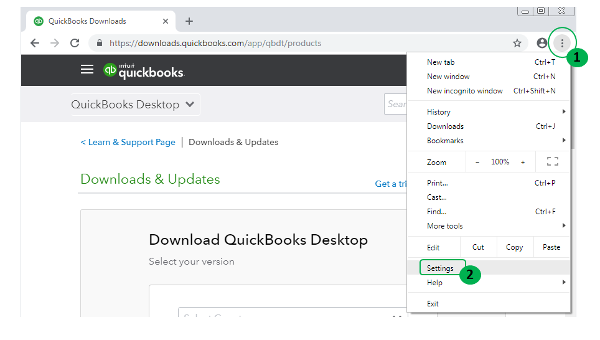600x340 pixels.
Task: Click the three-dot Chrome menu icon
Action: pyautogui.click(x=562, y=43)
